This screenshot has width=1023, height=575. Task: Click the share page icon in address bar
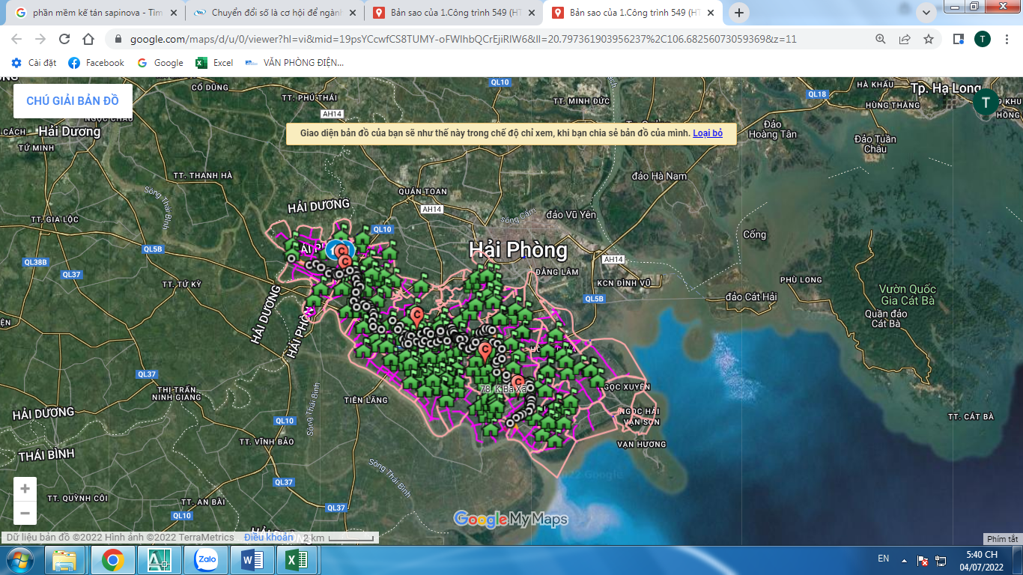[x=905, y=39]
